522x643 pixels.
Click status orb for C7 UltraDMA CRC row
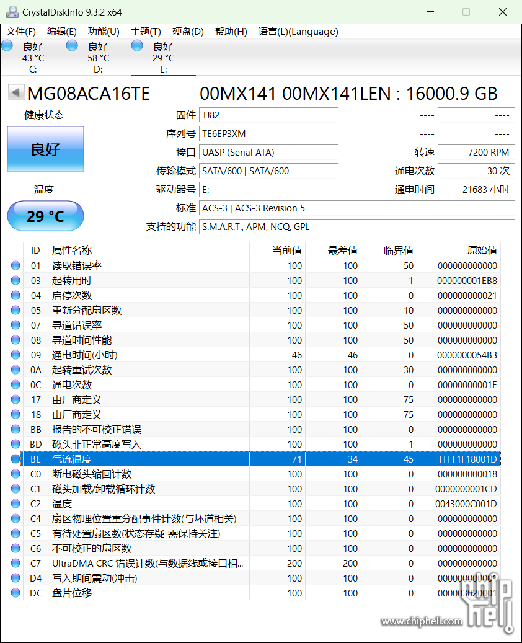click(x=15, y=564)
